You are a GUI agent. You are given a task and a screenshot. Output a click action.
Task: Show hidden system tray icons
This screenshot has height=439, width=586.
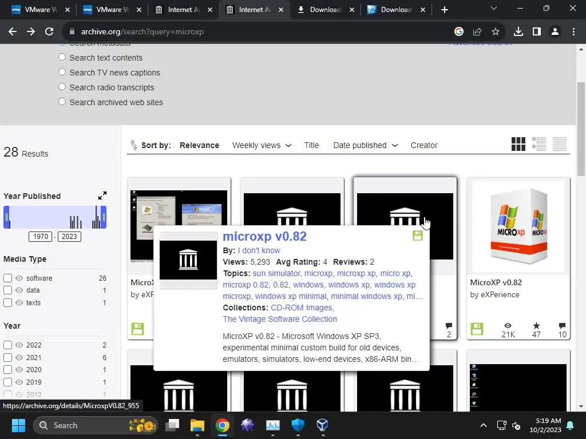tap(483, 425)
